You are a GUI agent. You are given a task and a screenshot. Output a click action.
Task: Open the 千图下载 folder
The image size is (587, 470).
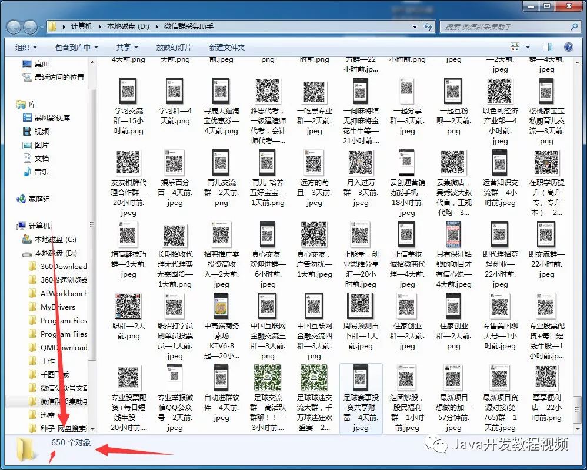[49, 374]
